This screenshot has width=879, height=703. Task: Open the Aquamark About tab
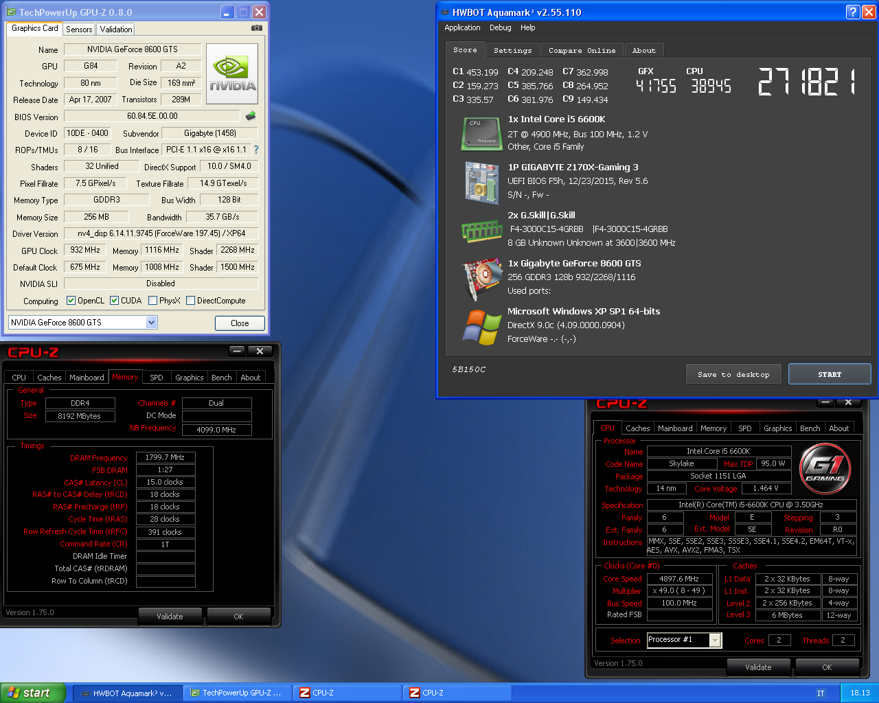(x=643, y=50)
